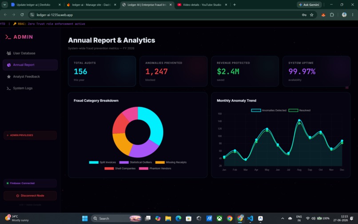Click the Monthly Anomaly Trend heading
The height and width of the screenshot is (224, 358).
[x=236, y=100]
